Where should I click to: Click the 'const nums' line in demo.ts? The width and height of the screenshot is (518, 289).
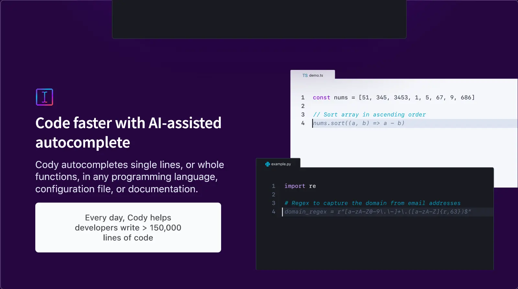(x=394, y=97)
